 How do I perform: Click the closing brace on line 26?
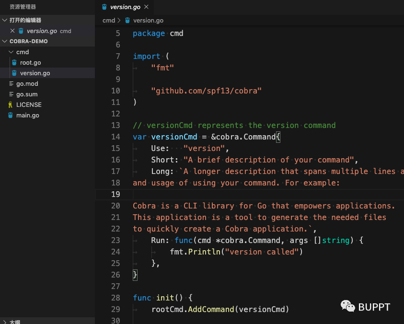click(135, 275)
